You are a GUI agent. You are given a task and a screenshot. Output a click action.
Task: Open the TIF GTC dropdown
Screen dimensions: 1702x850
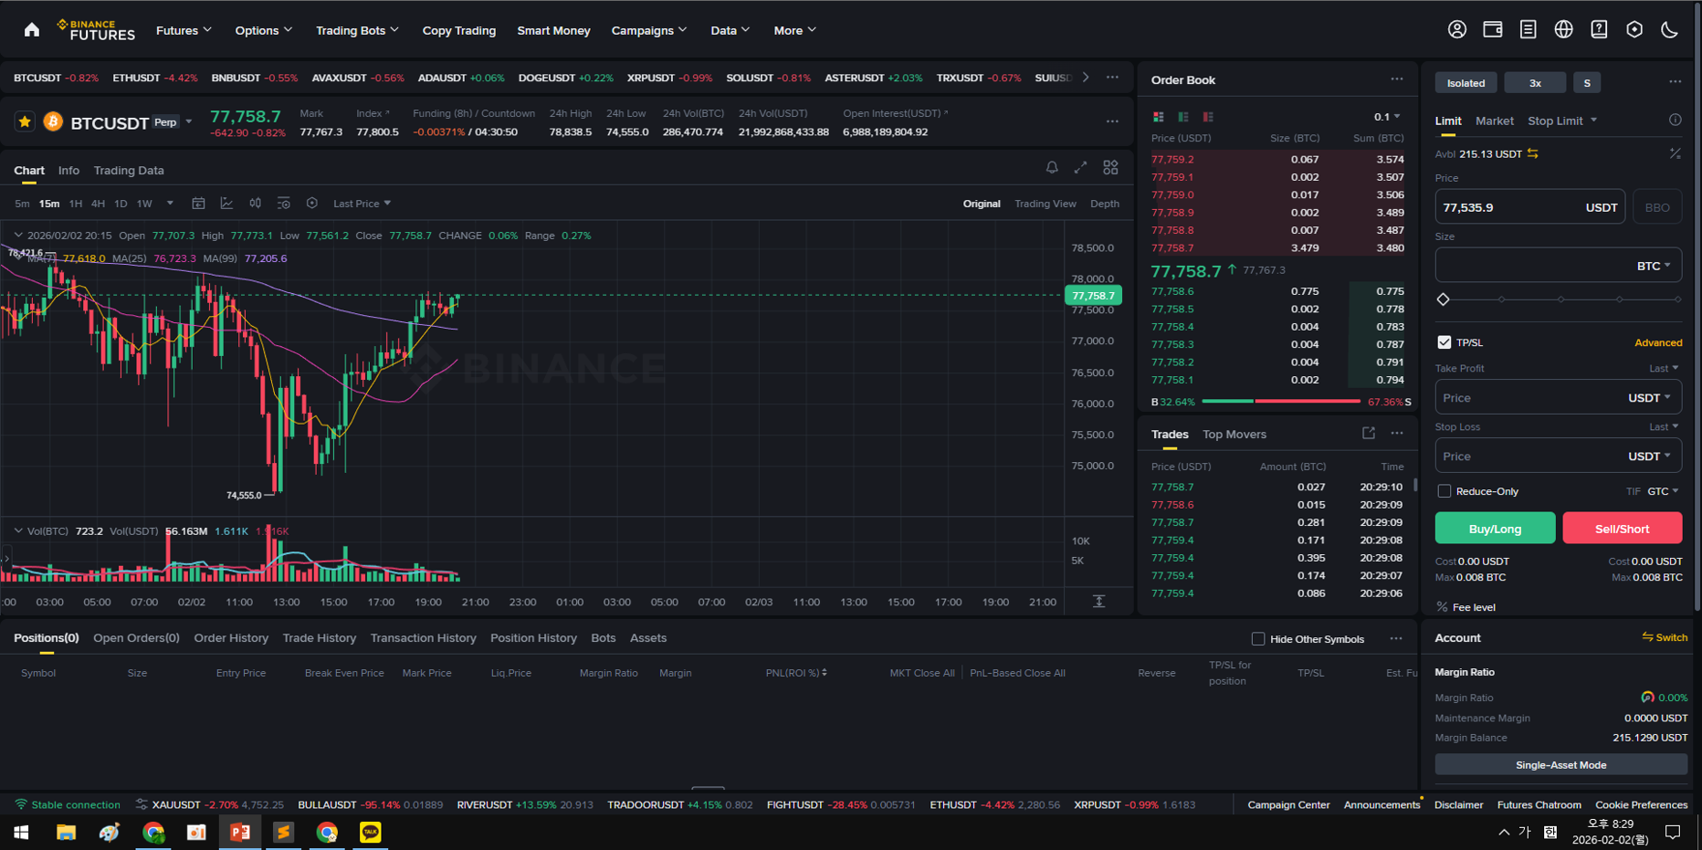[x=1663, y=491]
